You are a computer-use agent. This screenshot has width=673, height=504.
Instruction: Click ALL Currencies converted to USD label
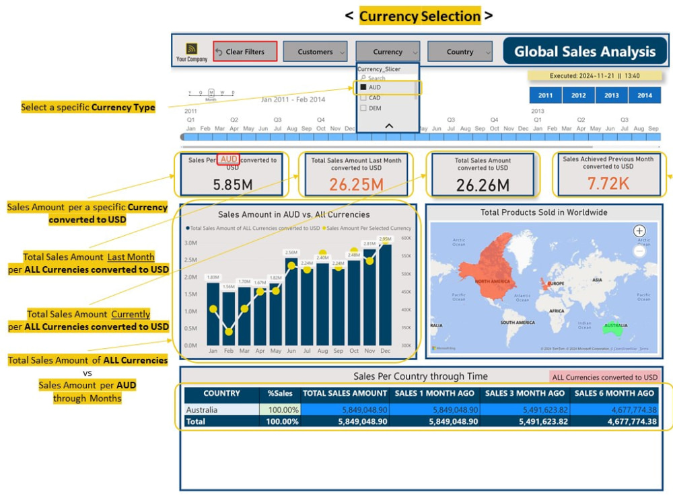(x=604, y=378)
